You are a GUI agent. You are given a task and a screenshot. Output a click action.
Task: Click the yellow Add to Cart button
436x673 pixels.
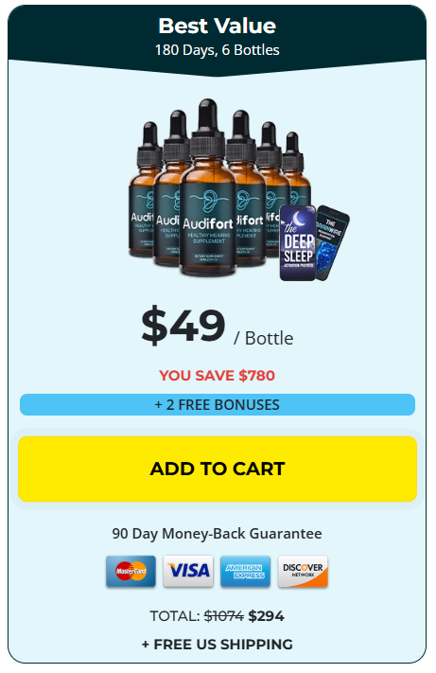click(x=218, y=469)
